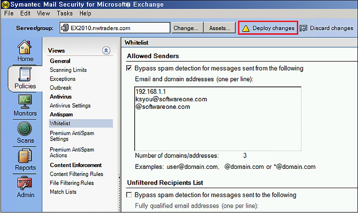This screenshot has height=213, width=358.
Task: Click Discard changes
Action: (327, 28)
